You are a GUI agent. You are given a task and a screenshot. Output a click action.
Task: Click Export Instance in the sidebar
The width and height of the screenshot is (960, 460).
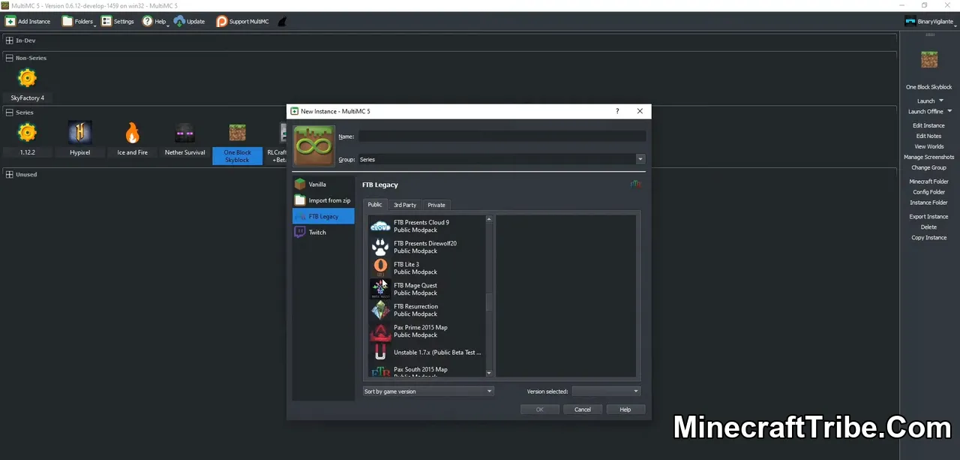click(928, 216)
